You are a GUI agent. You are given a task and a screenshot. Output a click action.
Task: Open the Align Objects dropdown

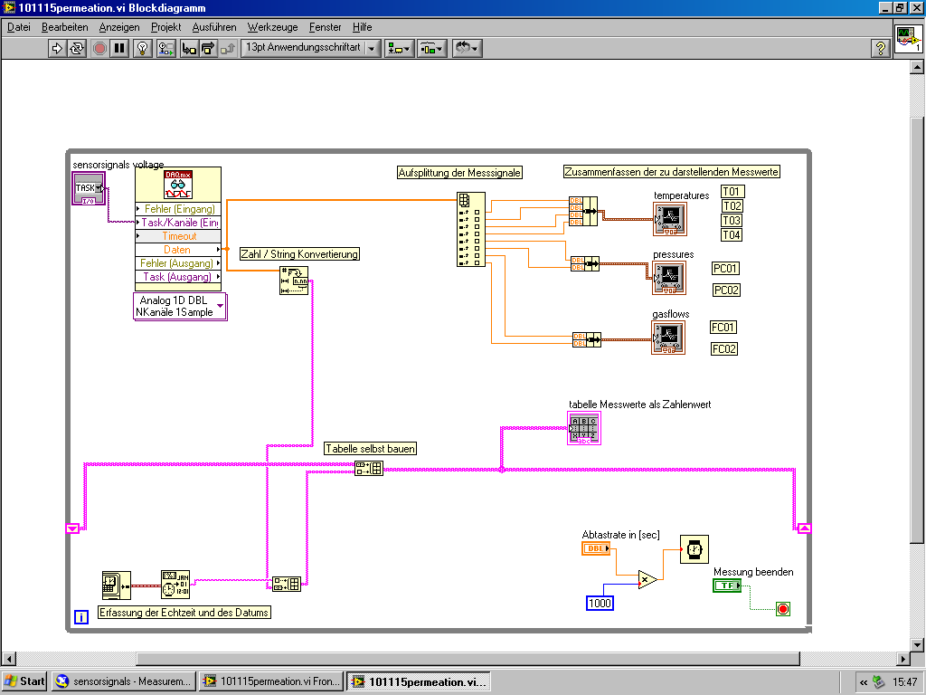(399, 48)
